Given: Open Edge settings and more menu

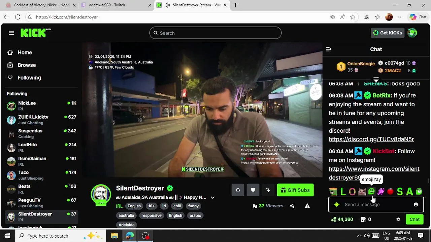Looking at the screenshot, I should coord(400,17).
